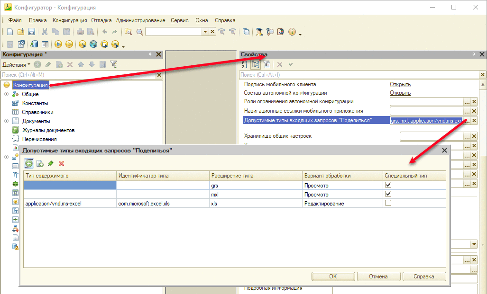This screenshot has width=487, height=294.
Task: Click the Свойства panel search field
Action: point(358,75)
